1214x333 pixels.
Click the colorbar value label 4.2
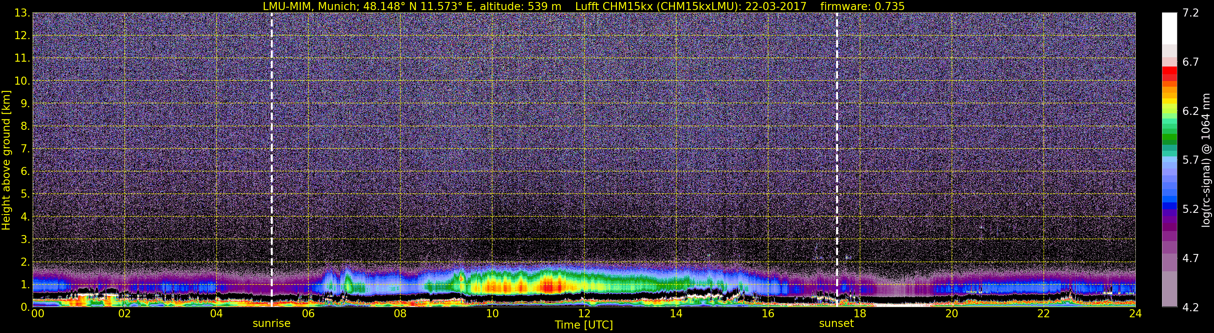click(x=1191, y=307)
